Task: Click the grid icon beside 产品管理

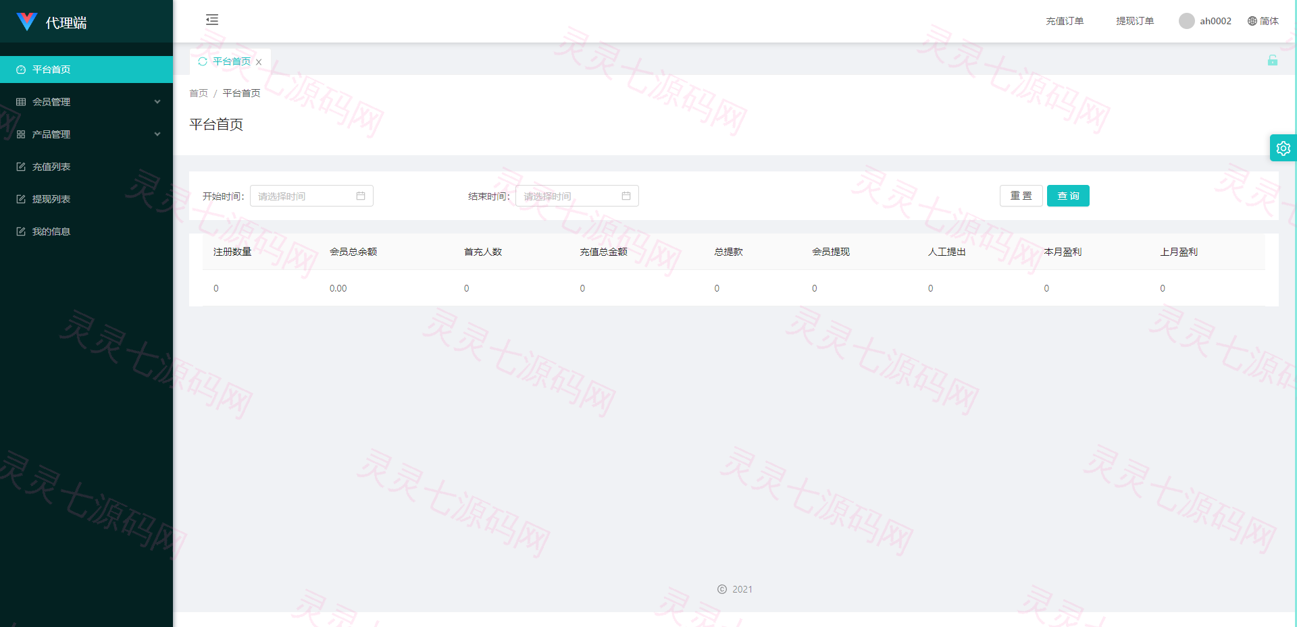Action: pyautogui.click(x=21, y=134)
